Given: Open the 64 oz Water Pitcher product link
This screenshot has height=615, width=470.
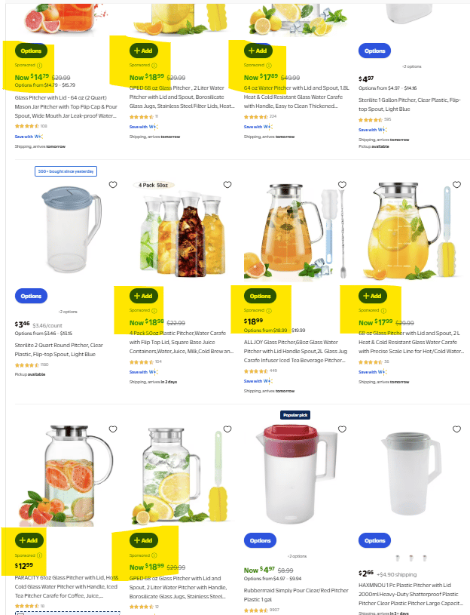Looking at the screenshot, I should click(x=296, y=97).
